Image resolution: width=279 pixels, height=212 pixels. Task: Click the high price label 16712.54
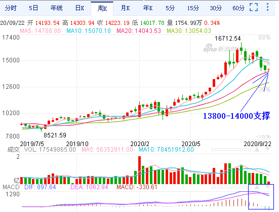(227, 39)
